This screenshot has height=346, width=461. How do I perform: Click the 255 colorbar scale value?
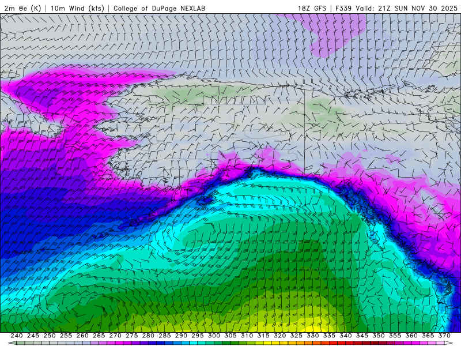pos(66,336)
